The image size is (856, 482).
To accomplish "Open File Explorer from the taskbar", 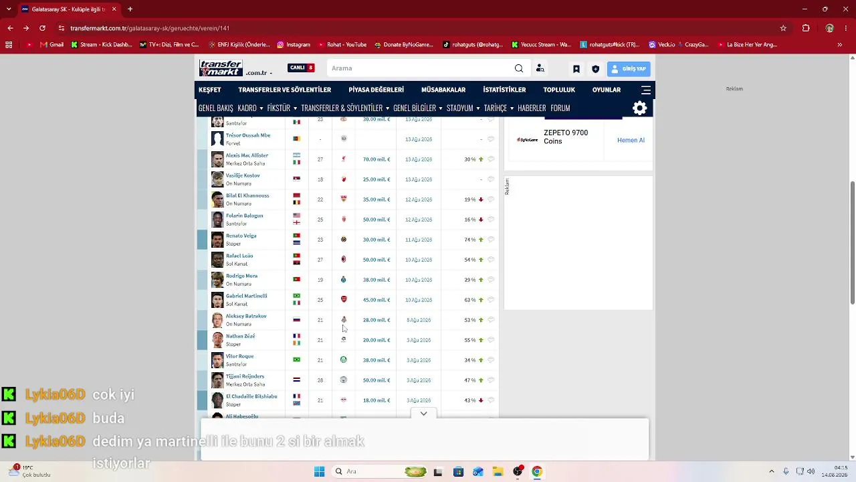I will click(x=498, y=472).
